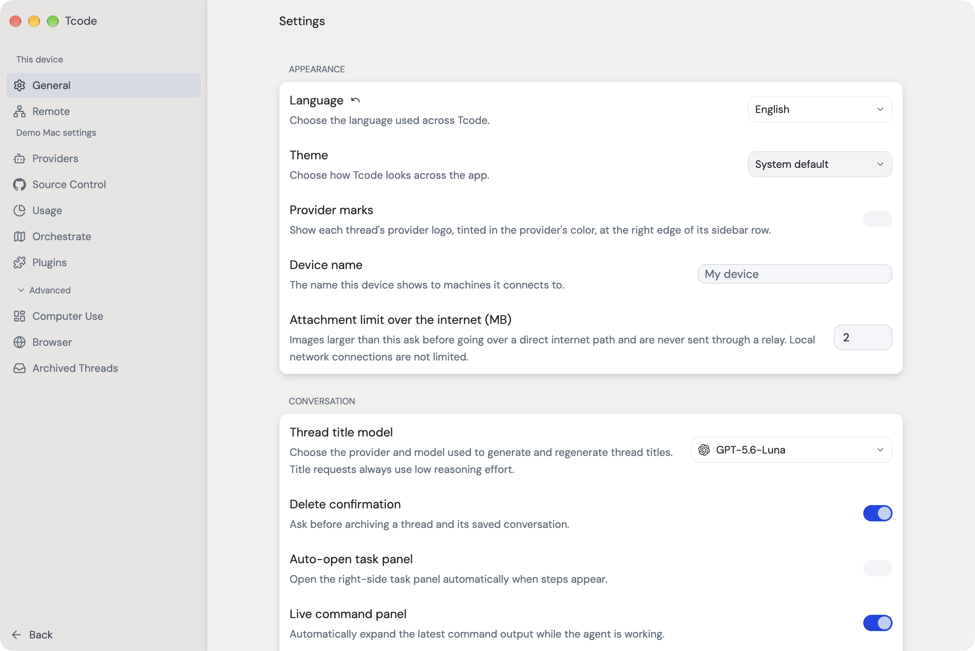The width and height of the screenshot is (975, 651).
Task: Open the English language dropdown
Action: pyautogui.click(x=820, y=109)
